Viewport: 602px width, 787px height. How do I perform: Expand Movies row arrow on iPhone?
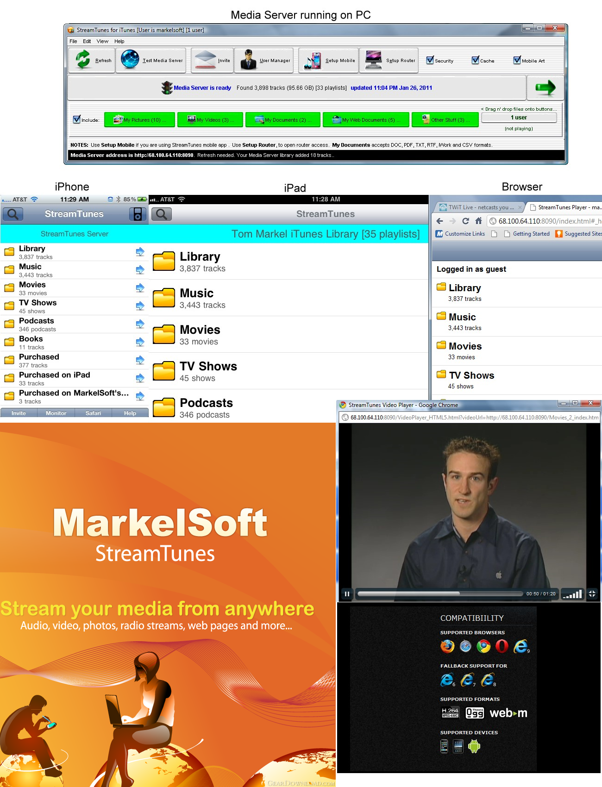pyautogui.click(x=140, y=287)
